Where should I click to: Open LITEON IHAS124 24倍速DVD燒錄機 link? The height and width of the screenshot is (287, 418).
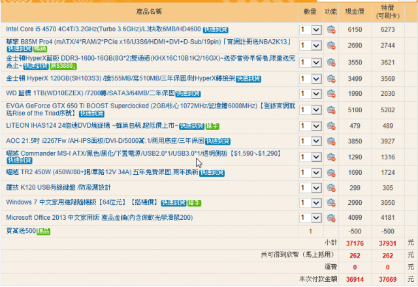pos(92,125)
